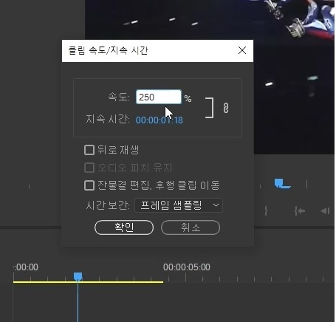Enable the 뒤로 재생 checkbox
This screenshot has height=322, width=336.
pyautogui.click(x=89, y=150)
